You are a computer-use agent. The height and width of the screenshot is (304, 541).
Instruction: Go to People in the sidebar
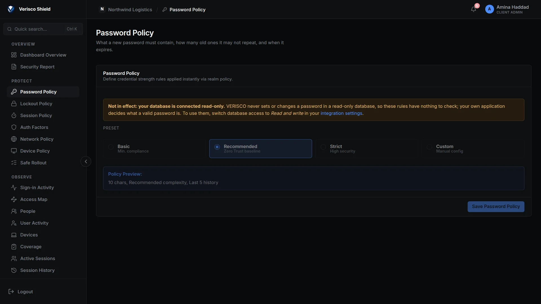[43, 211]
